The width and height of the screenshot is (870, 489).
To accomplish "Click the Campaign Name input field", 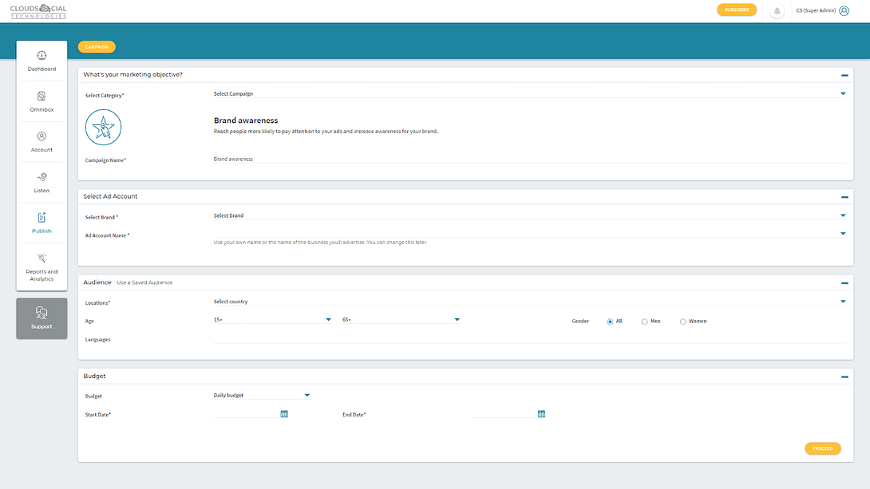I will click(x=530, y=159).
